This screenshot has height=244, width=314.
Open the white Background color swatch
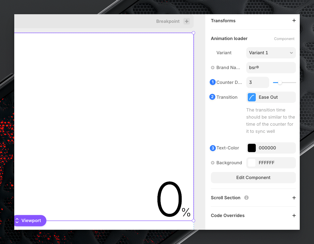pyautogui.click(x=252, y=163)
